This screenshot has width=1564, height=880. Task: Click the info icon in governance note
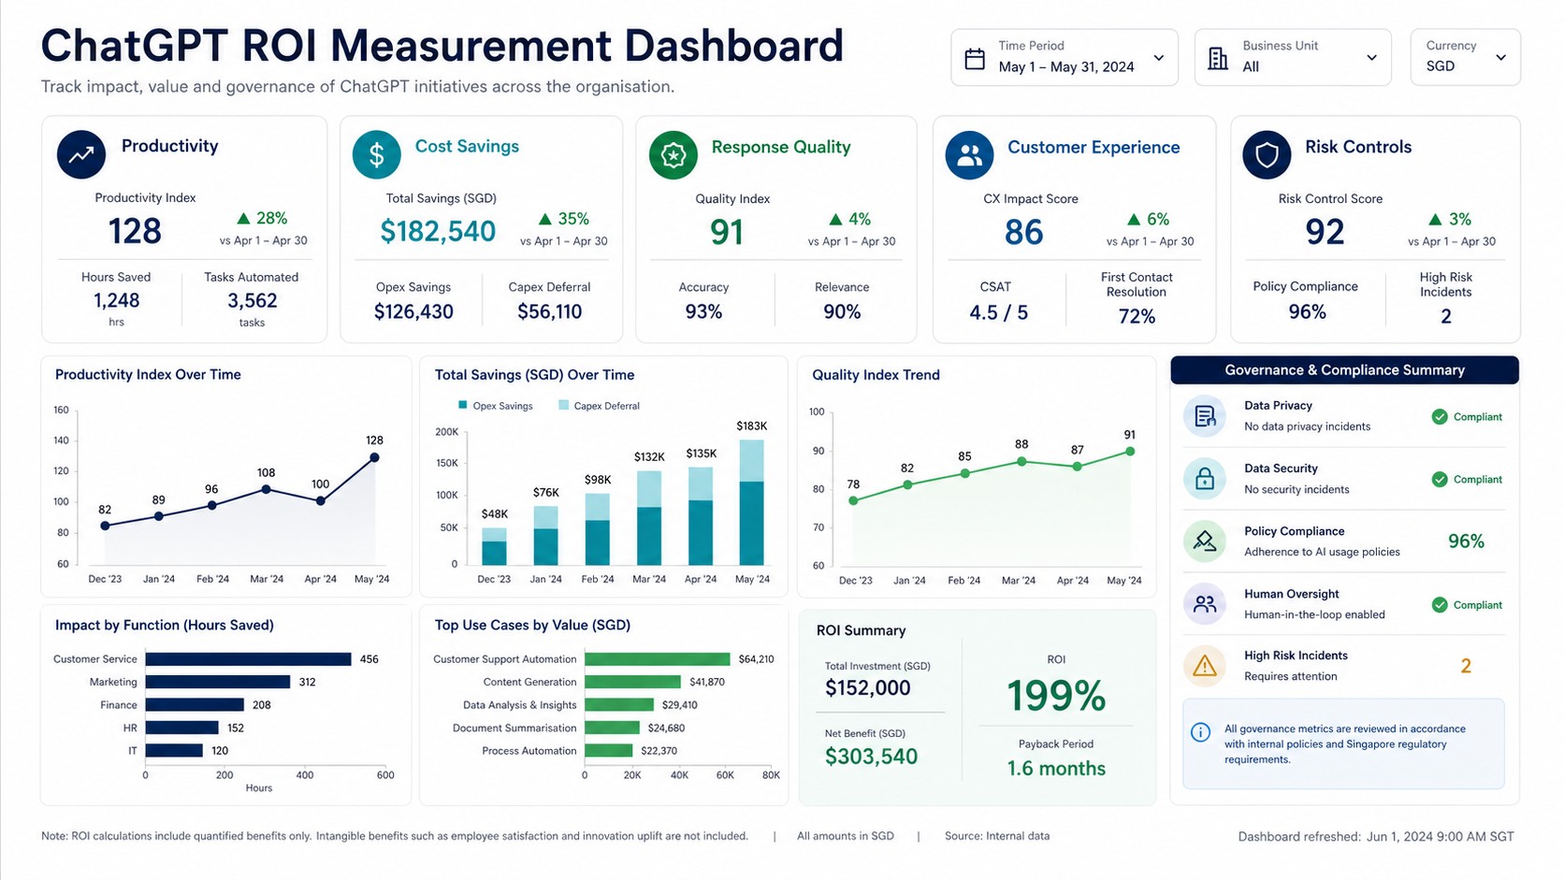pyautogui.click(x=1201, y=732)
